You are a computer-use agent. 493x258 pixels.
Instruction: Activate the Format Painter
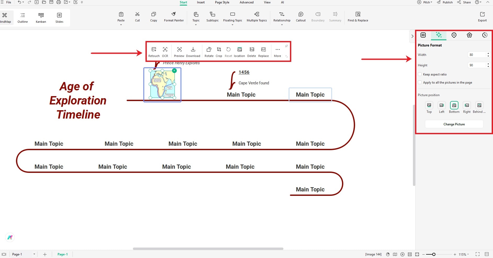pyautogui.click(x=174, y=17)
